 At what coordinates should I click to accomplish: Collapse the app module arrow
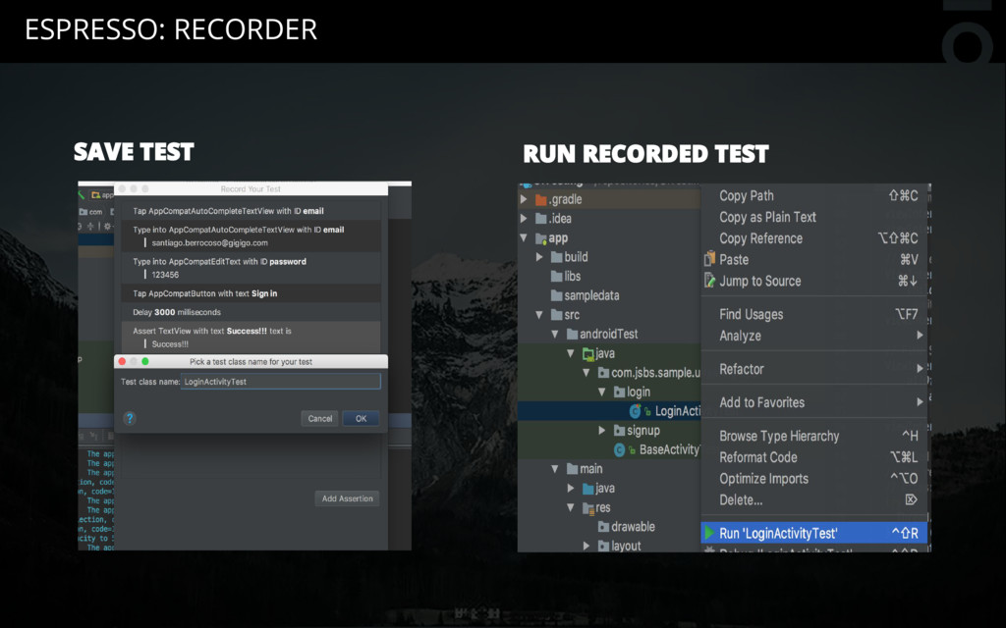tap(524, 237)
